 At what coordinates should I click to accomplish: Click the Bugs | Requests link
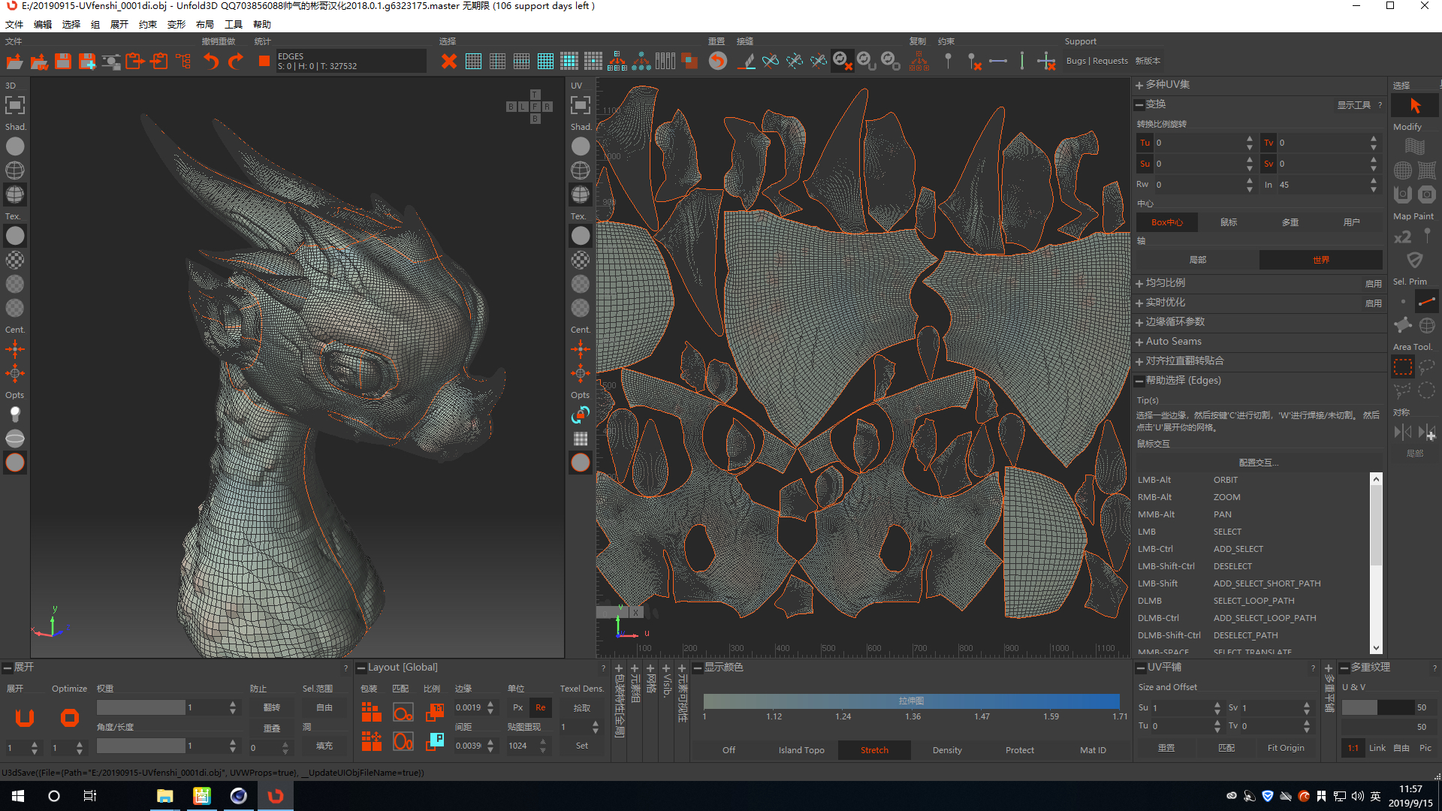tap(1097, 61)
